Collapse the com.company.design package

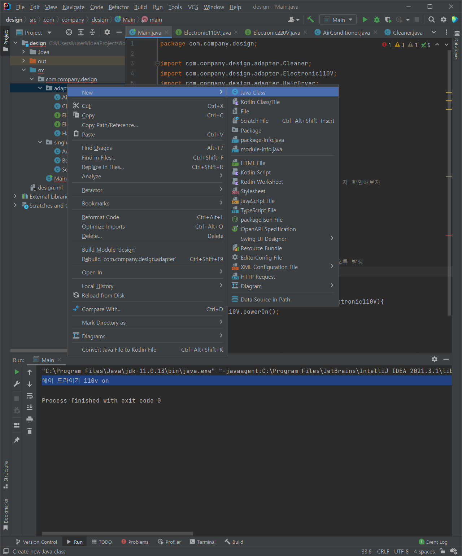32,79
